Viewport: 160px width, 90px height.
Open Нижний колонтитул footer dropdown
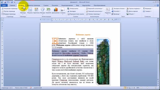click(x=94, y=11)
